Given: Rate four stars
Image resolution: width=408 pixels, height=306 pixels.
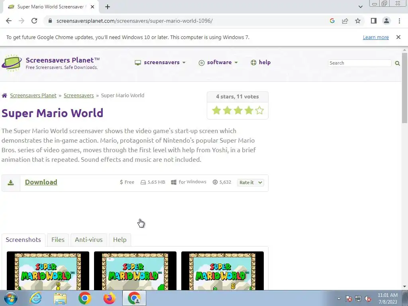Looking at the screenshot, I should coord(249,110).
